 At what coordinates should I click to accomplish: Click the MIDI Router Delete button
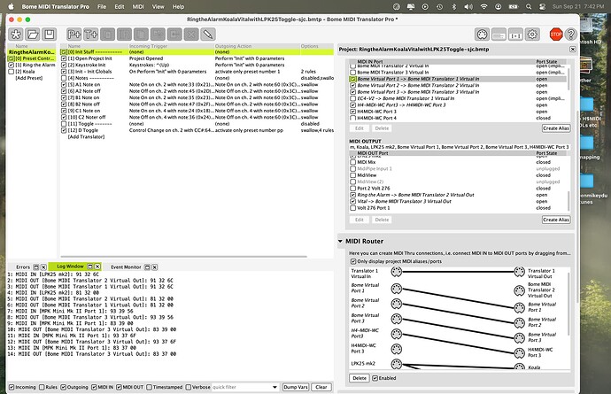coord(360,378)
